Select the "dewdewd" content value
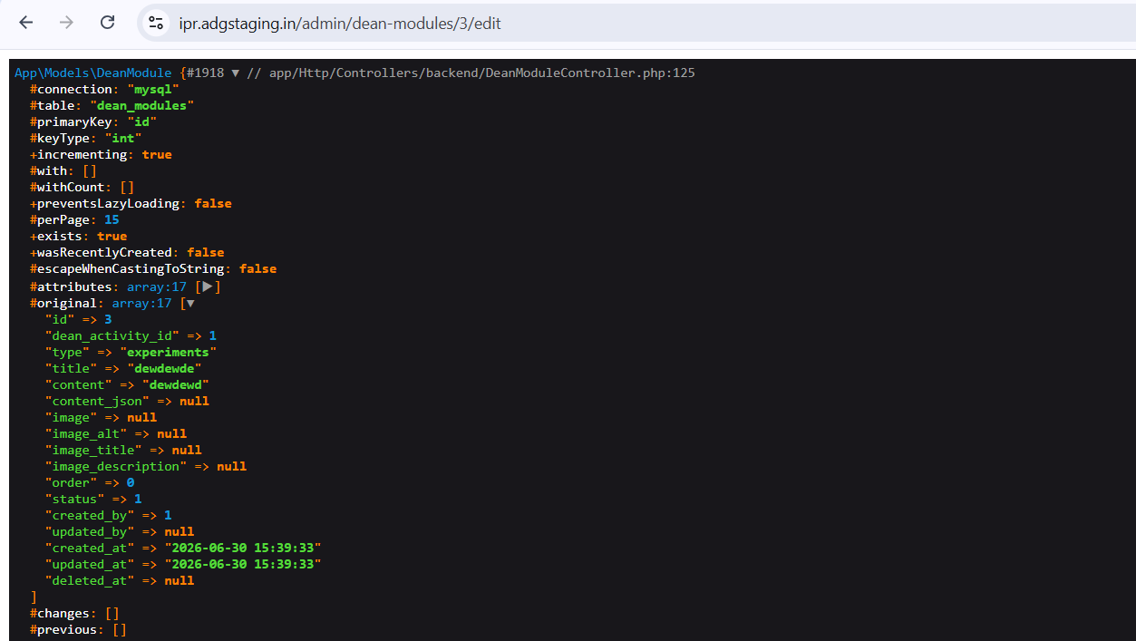1136x641 pixels. [176, 384]
